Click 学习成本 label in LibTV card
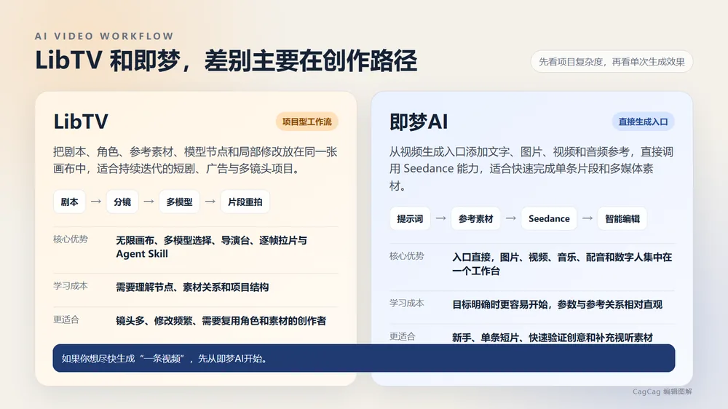Screen dimensions: 728x409 click(71, 286)
